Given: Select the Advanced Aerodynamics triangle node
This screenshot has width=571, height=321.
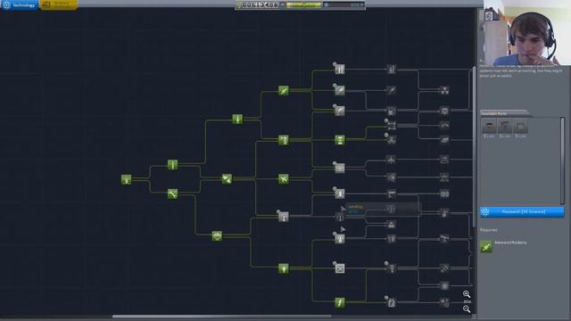Looking at the screenshot, I should [x=392, y=177].
